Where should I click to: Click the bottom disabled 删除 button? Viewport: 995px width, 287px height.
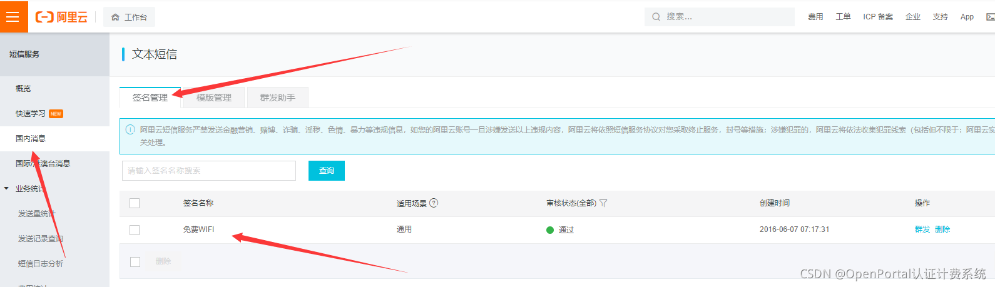[163, 261]
